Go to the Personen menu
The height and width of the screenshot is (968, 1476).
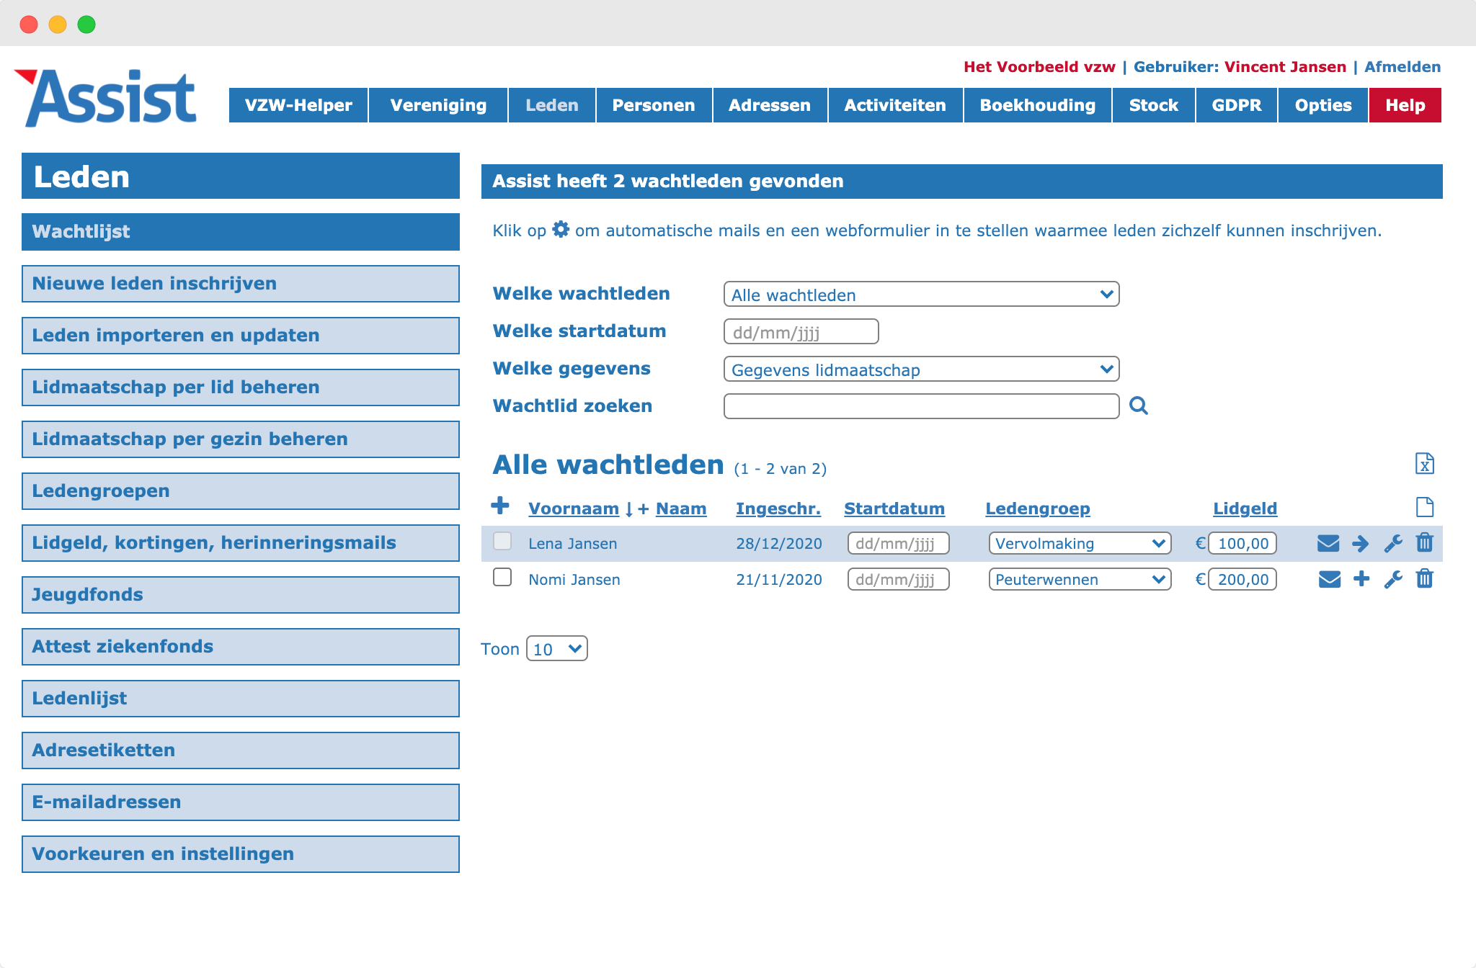pyautogui.click(x=654, y=105)
